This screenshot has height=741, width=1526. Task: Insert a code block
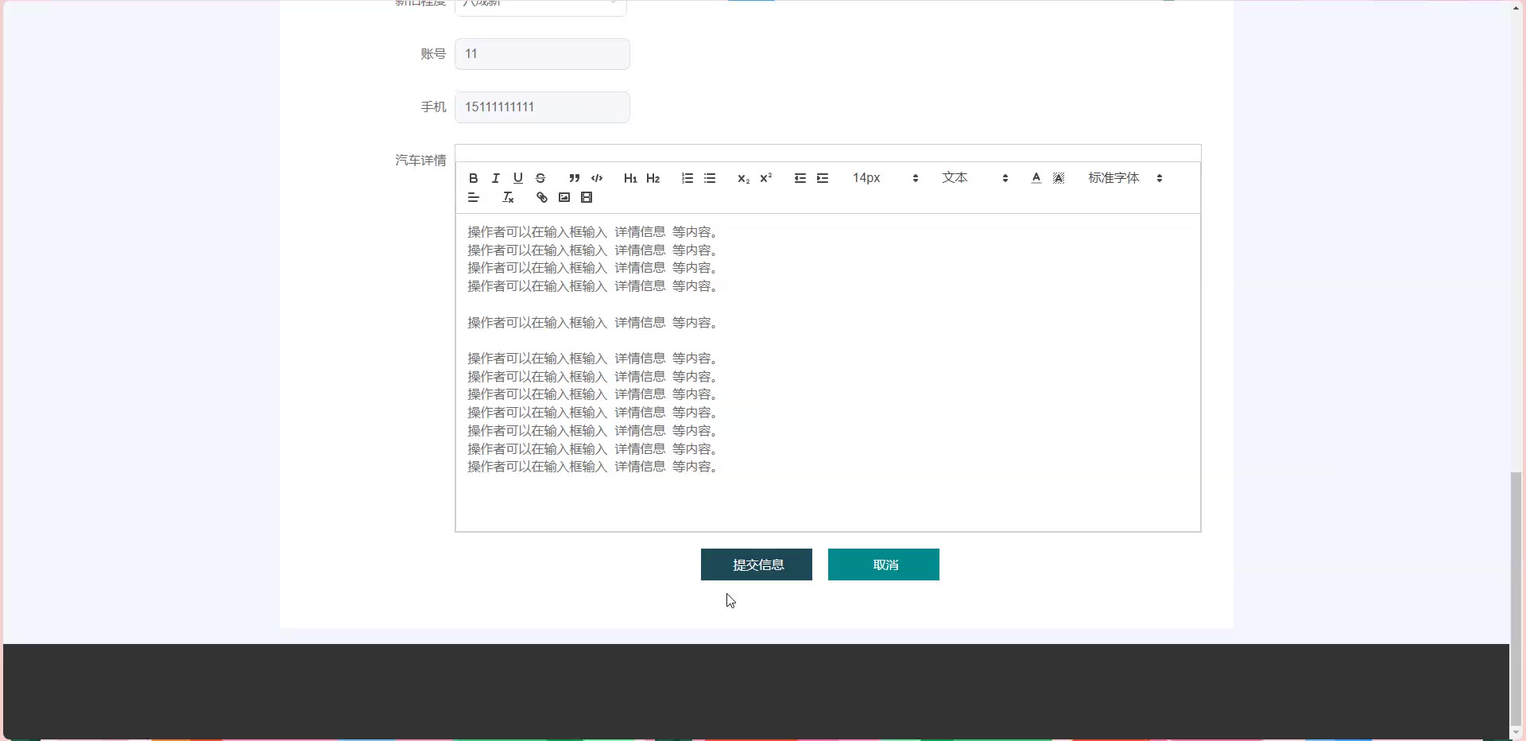[x=596, y=178]
